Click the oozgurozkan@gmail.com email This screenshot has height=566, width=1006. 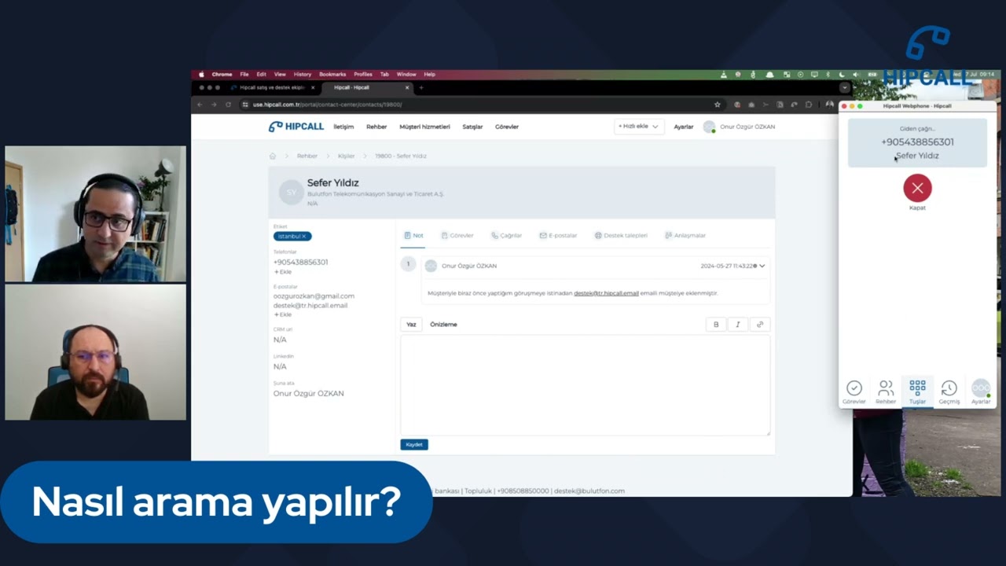pyautogui.click(x=314, y=296)
